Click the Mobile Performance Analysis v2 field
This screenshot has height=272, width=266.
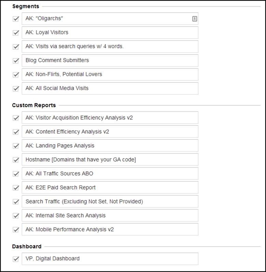coord(110,230)
